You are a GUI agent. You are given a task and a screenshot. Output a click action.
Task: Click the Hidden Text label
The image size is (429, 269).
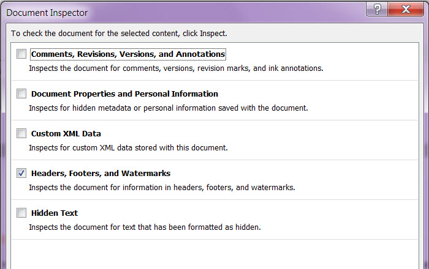pos(55,213)
